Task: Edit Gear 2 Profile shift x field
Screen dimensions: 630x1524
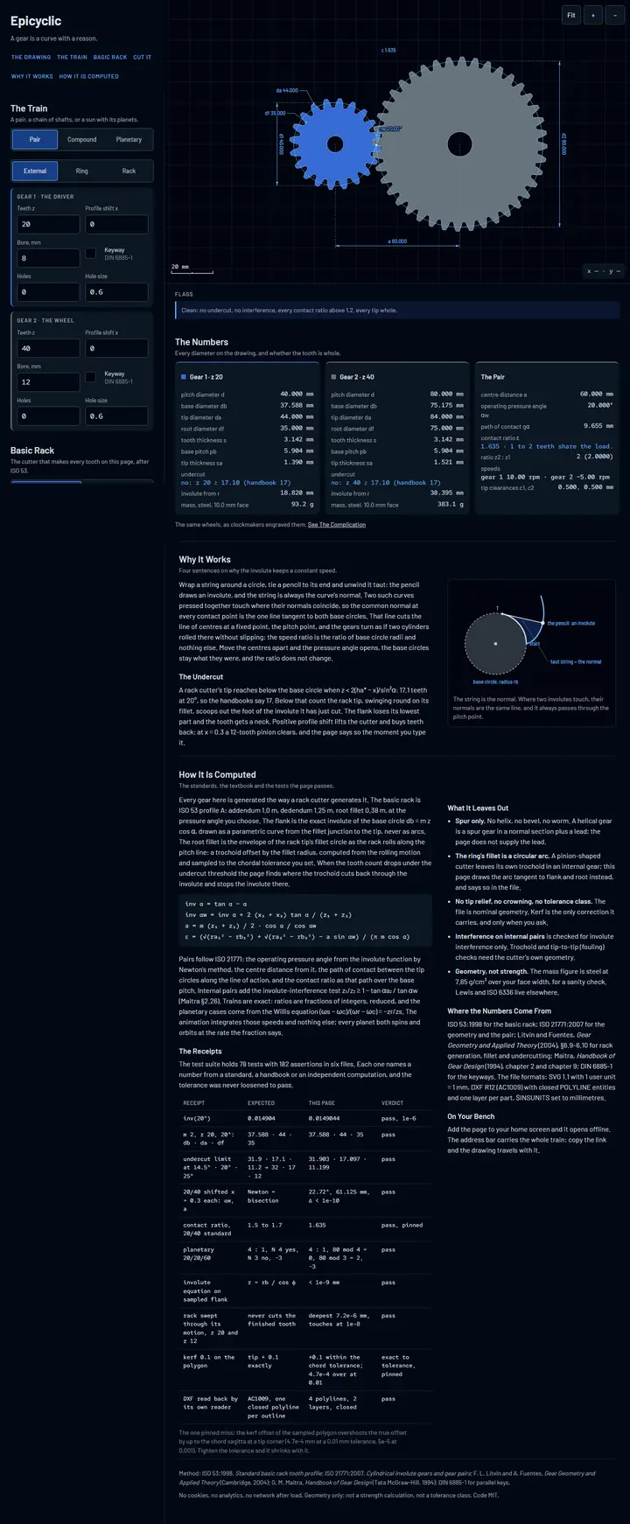Action: tap(116, 348)
